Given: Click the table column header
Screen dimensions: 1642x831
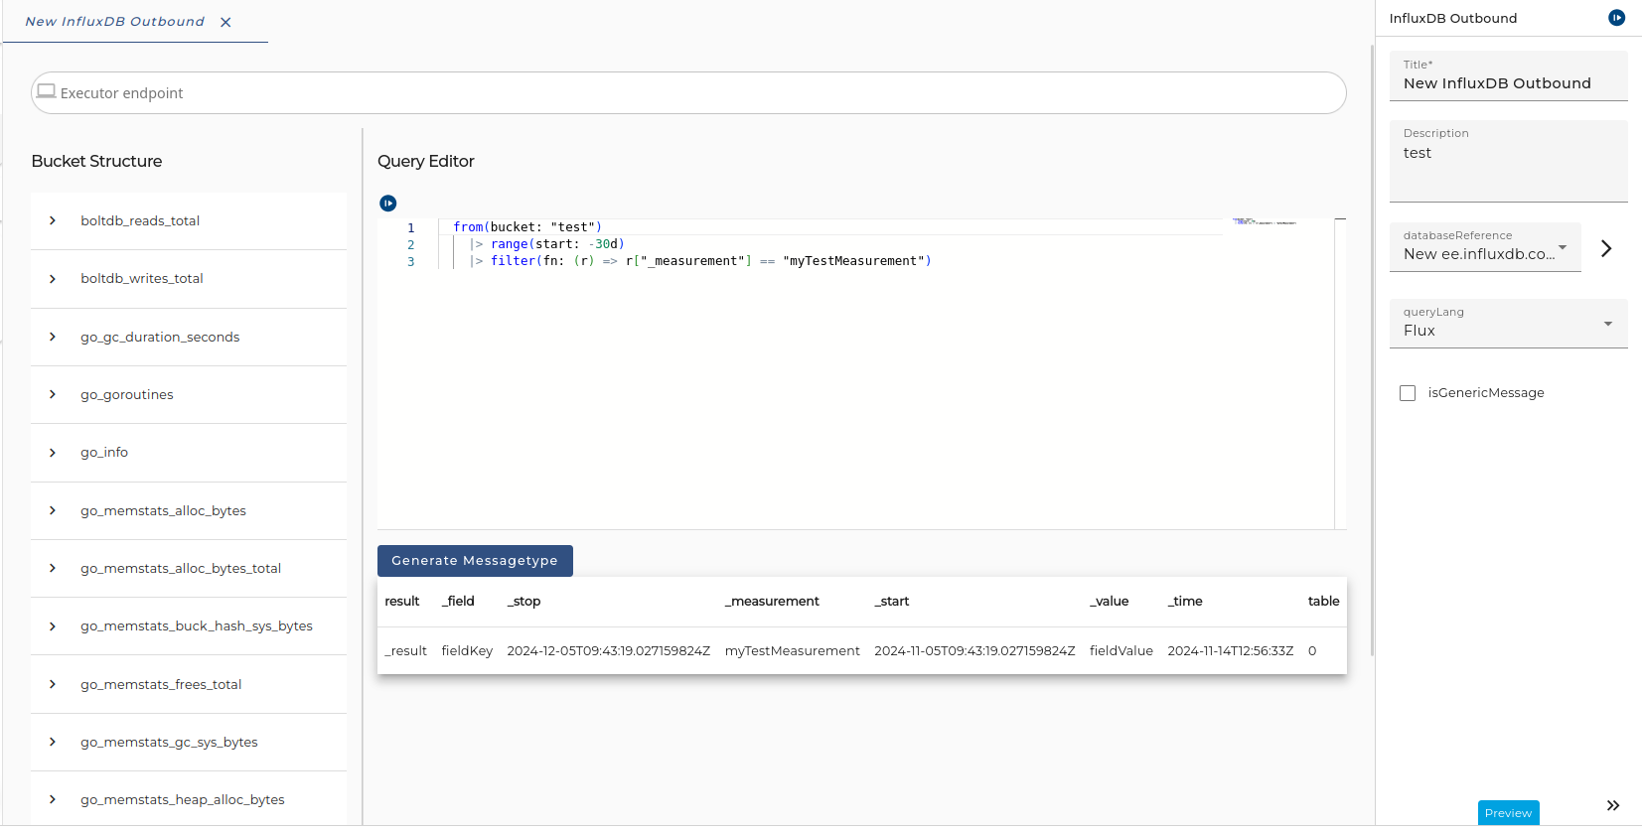Looking at the screenshot, I should 1324,602.
